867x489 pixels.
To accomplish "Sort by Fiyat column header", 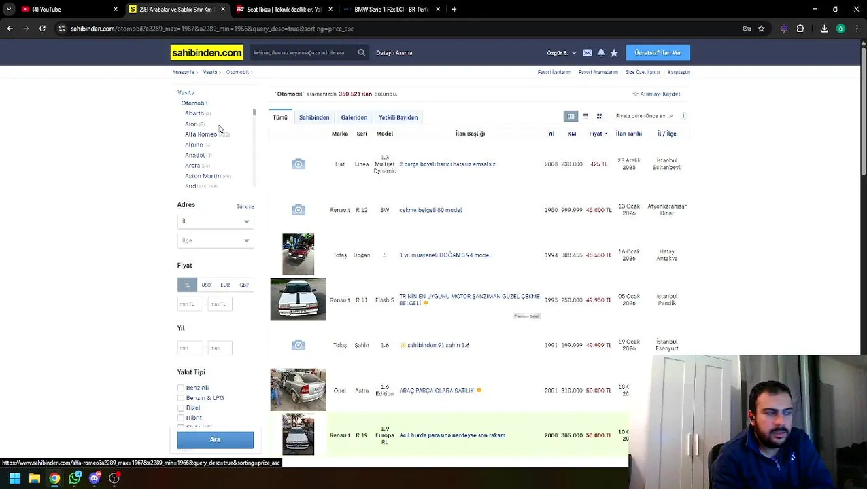I will click(598, 134).
